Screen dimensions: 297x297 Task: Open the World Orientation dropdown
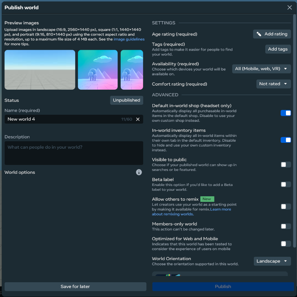272,261
